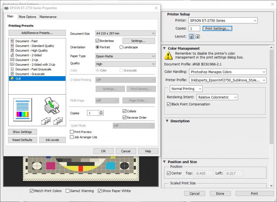277x202 pixels.
Task: Open Borderless Settings button
Action: tap(138, 41)
